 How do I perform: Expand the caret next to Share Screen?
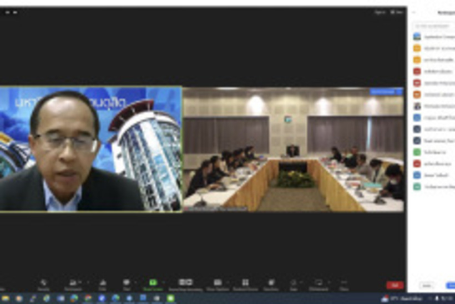click(x=163, y=282)
